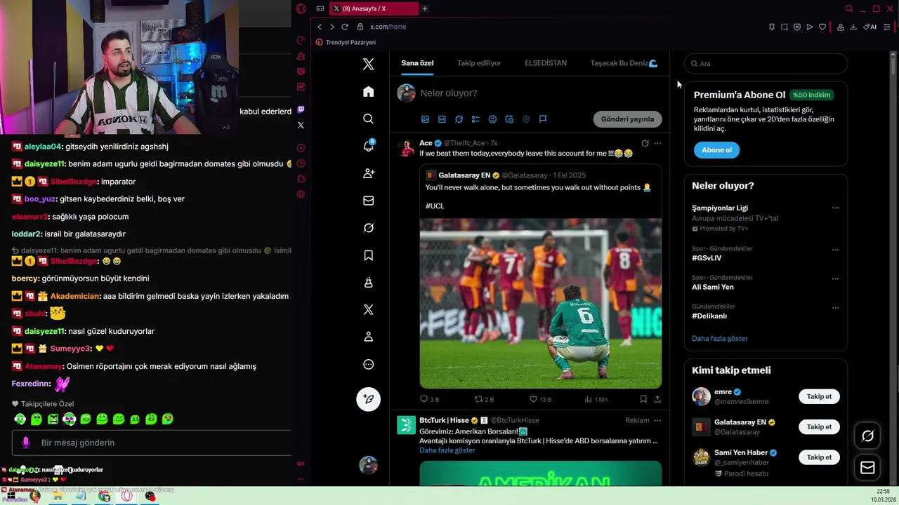Screen dimensions: 899x505
Task: Repost Ace's post
Action: point(479,399)
